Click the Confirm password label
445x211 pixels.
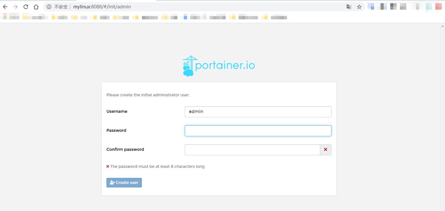[125, 149]
